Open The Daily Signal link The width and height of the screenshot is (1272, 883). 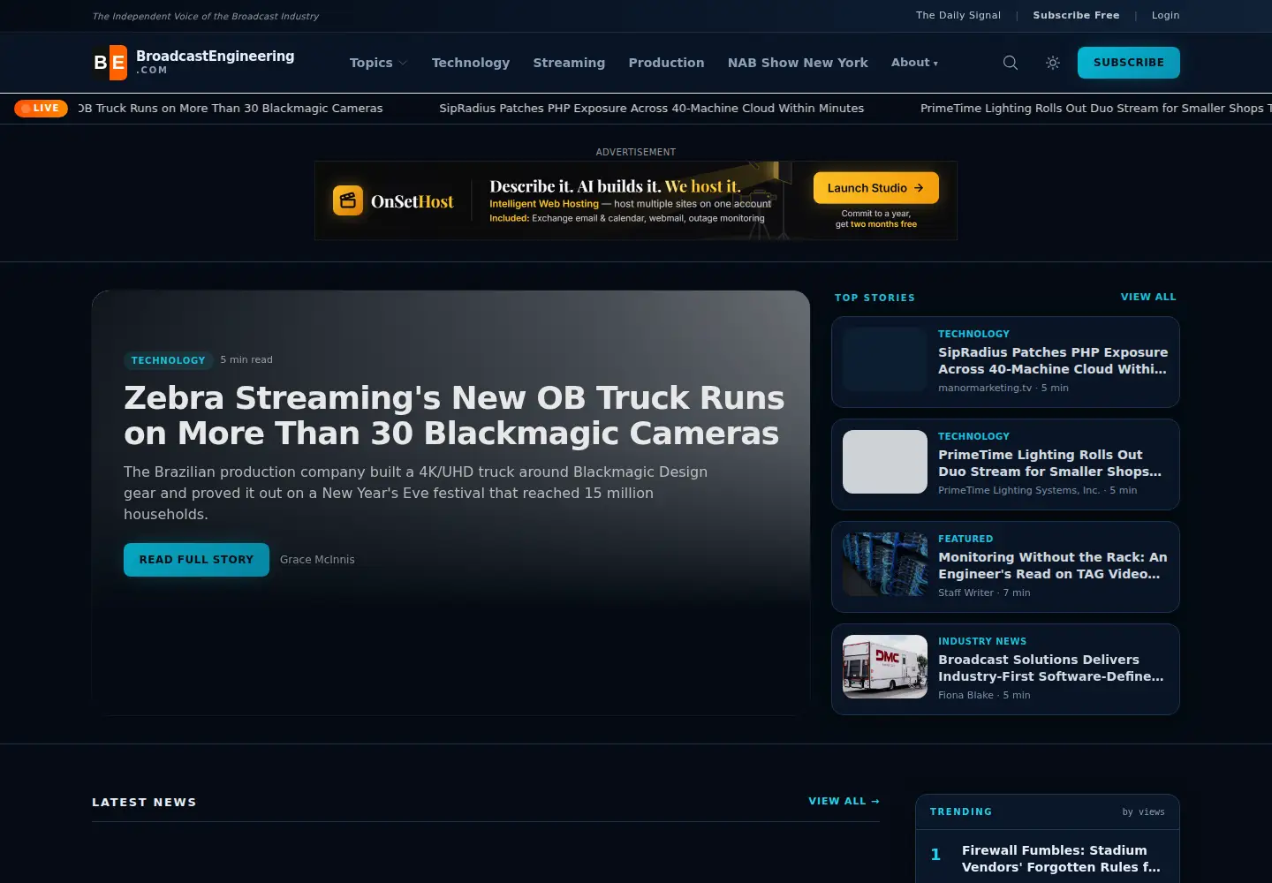point(958,15)
